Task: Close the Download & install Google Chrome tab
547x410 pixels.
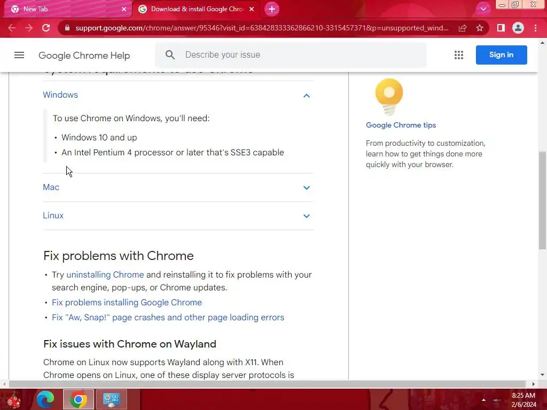Action: click(x=252, y=9)
